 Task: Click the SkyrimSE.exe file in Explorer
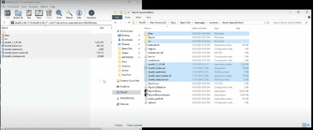click(x=154, y=91)
